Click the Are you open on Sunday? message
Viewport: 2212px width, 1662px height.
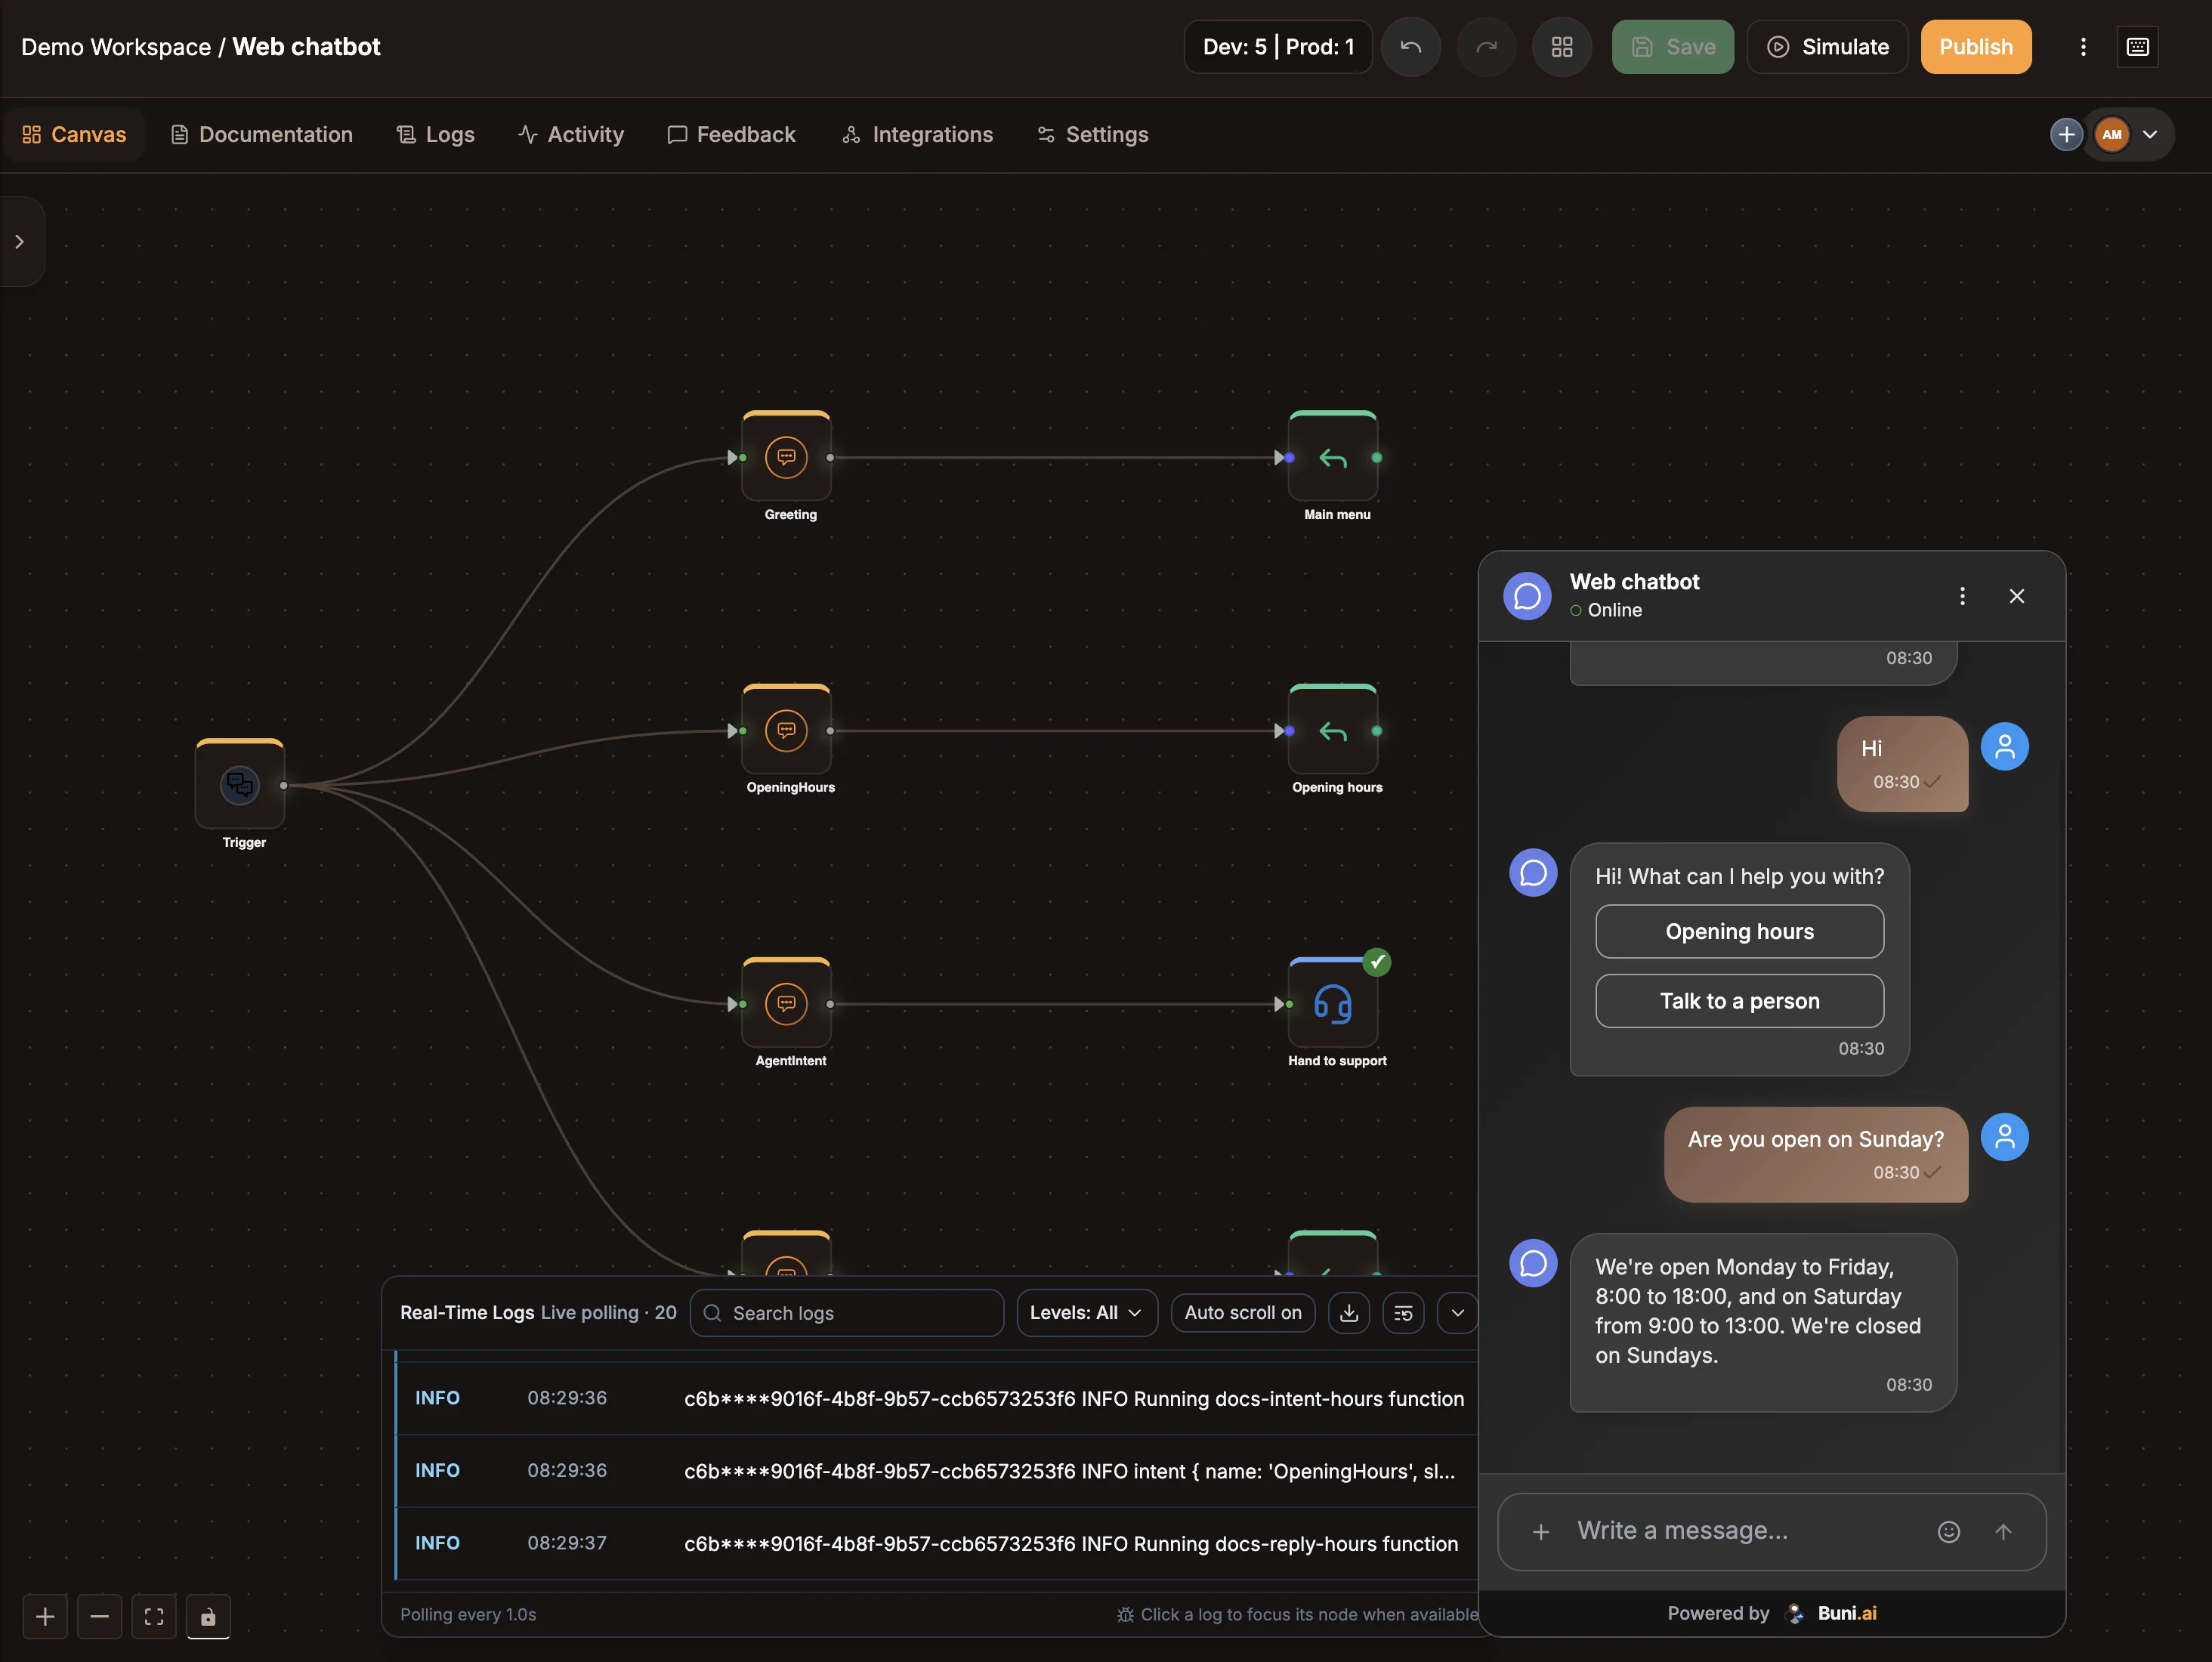point(1816,1154)
